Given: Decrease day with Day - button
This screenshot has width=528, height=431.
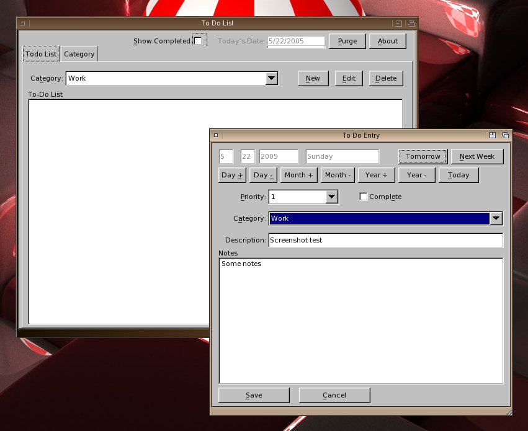Looking at the screenshot, I should 263,175.
